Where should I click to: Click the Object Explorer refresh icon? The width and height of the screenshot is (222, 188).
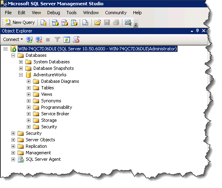point(67,39)
